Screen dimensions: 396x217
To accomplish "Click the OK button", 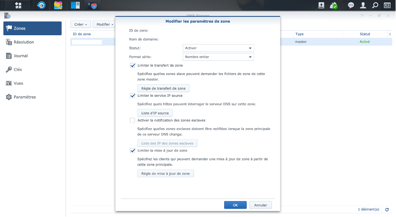I will click(235, 205).
